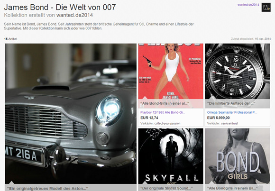The image size is (275, 191).
Task: Open seller collect-your-passion
Action: (167, 123)
